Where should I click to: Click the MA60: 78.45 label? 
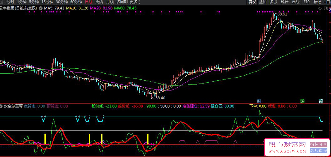[125, 8]
